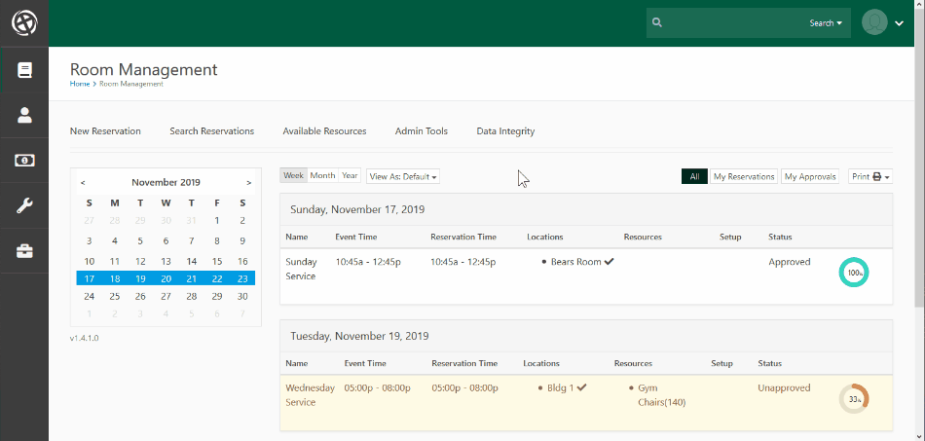Select November 23 in the calendar
Viewport: 925px width, 441px height.
[x=242, y=277]
